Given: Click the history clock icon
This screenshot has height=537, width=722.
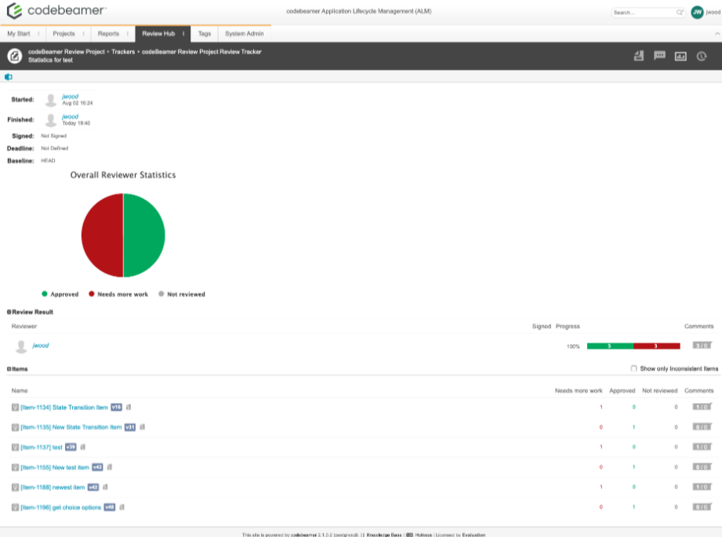Looking at the screenshot, I should pos(702,56).
